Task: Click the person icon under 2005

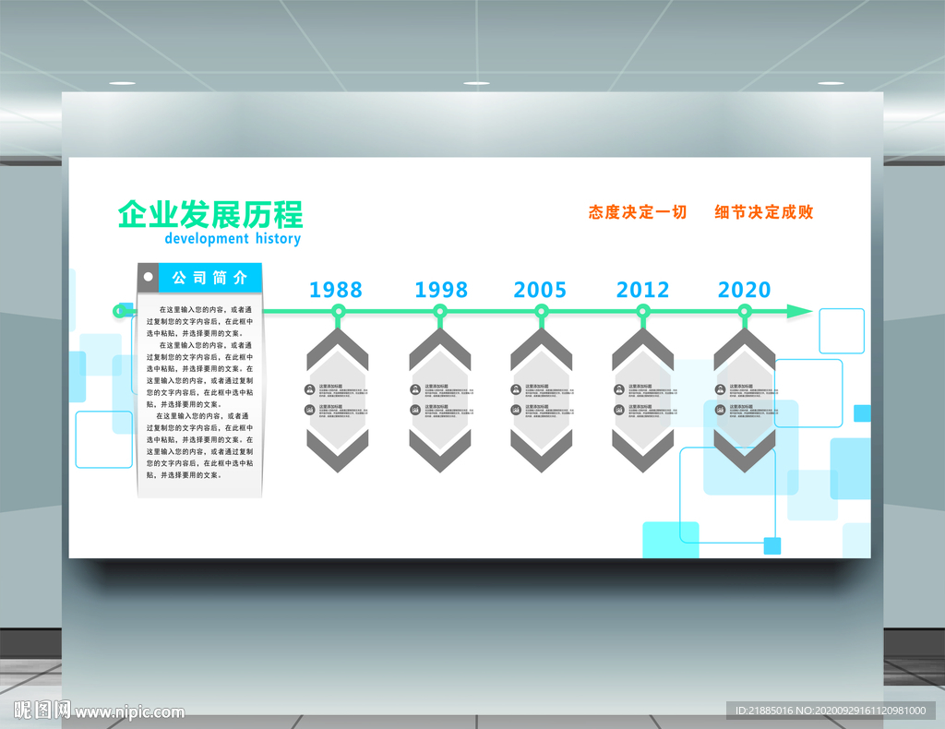Action: (x=516, y=389)
